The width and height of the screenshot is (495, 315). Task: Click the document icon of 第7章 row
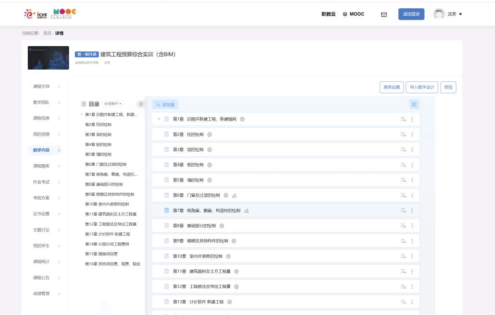pos(166,210)
